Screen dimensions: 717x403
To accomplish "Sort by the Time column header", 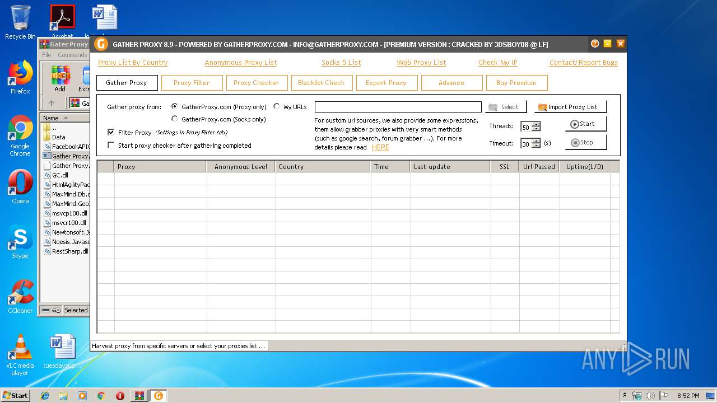I will tap(390, 166).
